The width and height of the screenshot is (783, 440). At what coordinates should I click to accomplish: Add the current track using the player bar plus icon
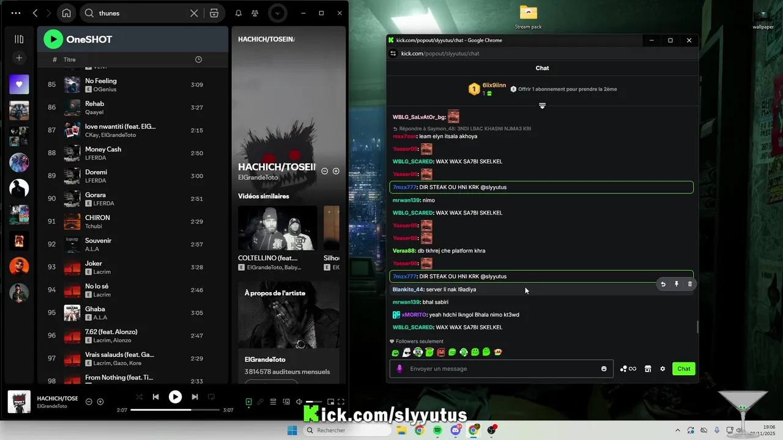[x=100, y=402]
